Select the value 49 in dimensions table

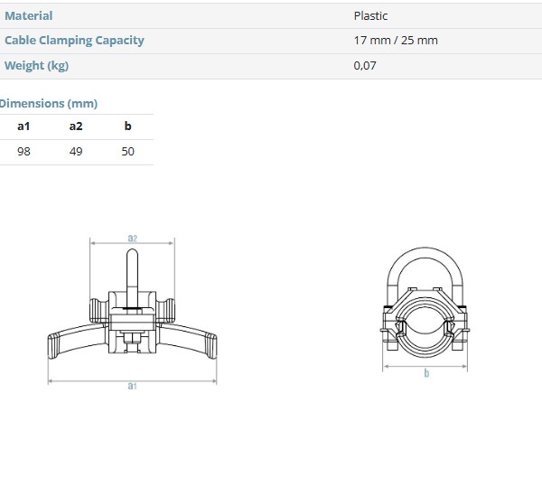(76, 152)
